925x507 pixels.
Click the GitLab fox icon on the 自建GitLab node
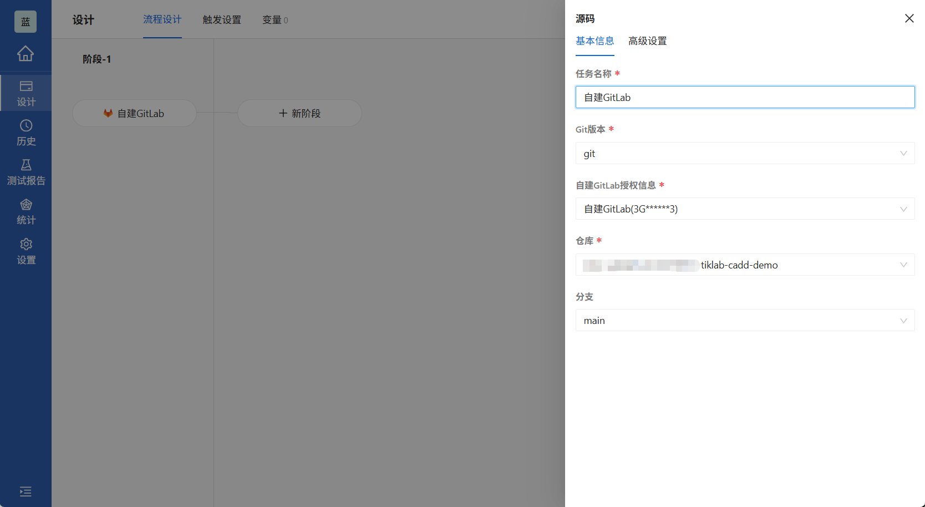(x=108, y=113)
